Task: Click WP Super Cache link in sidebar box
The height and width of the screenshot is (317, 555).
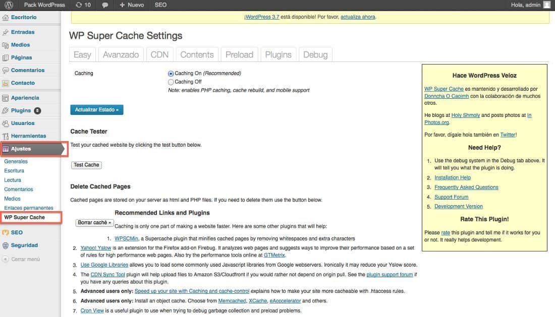Action: click(444, 89)
